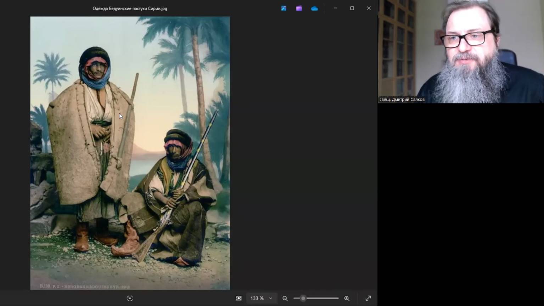Minimize the photo viewer window

(x=335, y=8)
